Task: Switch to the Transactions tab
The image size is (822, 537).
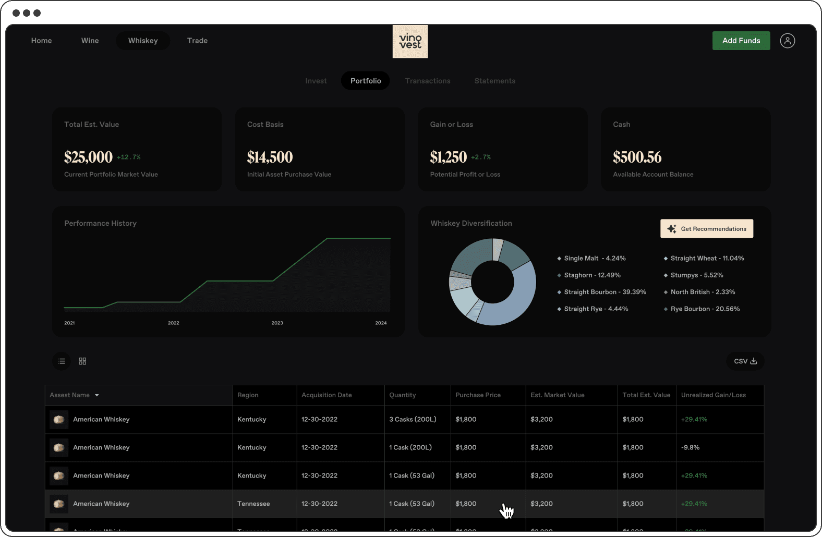Action: (428, 81)
